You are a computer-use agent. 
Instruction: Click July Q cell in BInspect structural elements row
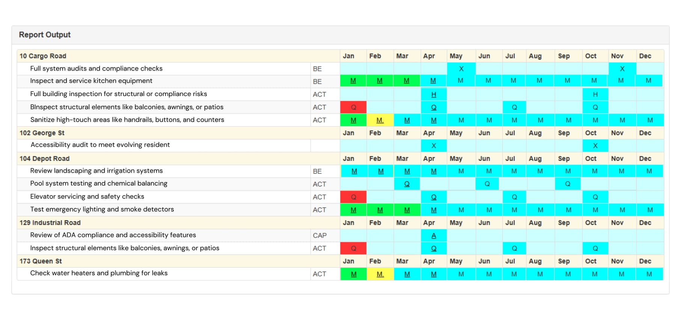click(x=515, y=107)
